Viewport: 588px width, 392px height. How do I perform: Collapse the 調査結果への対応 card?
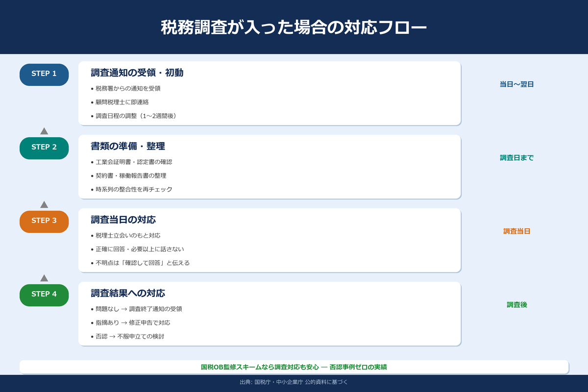click(x=127, y=293)
